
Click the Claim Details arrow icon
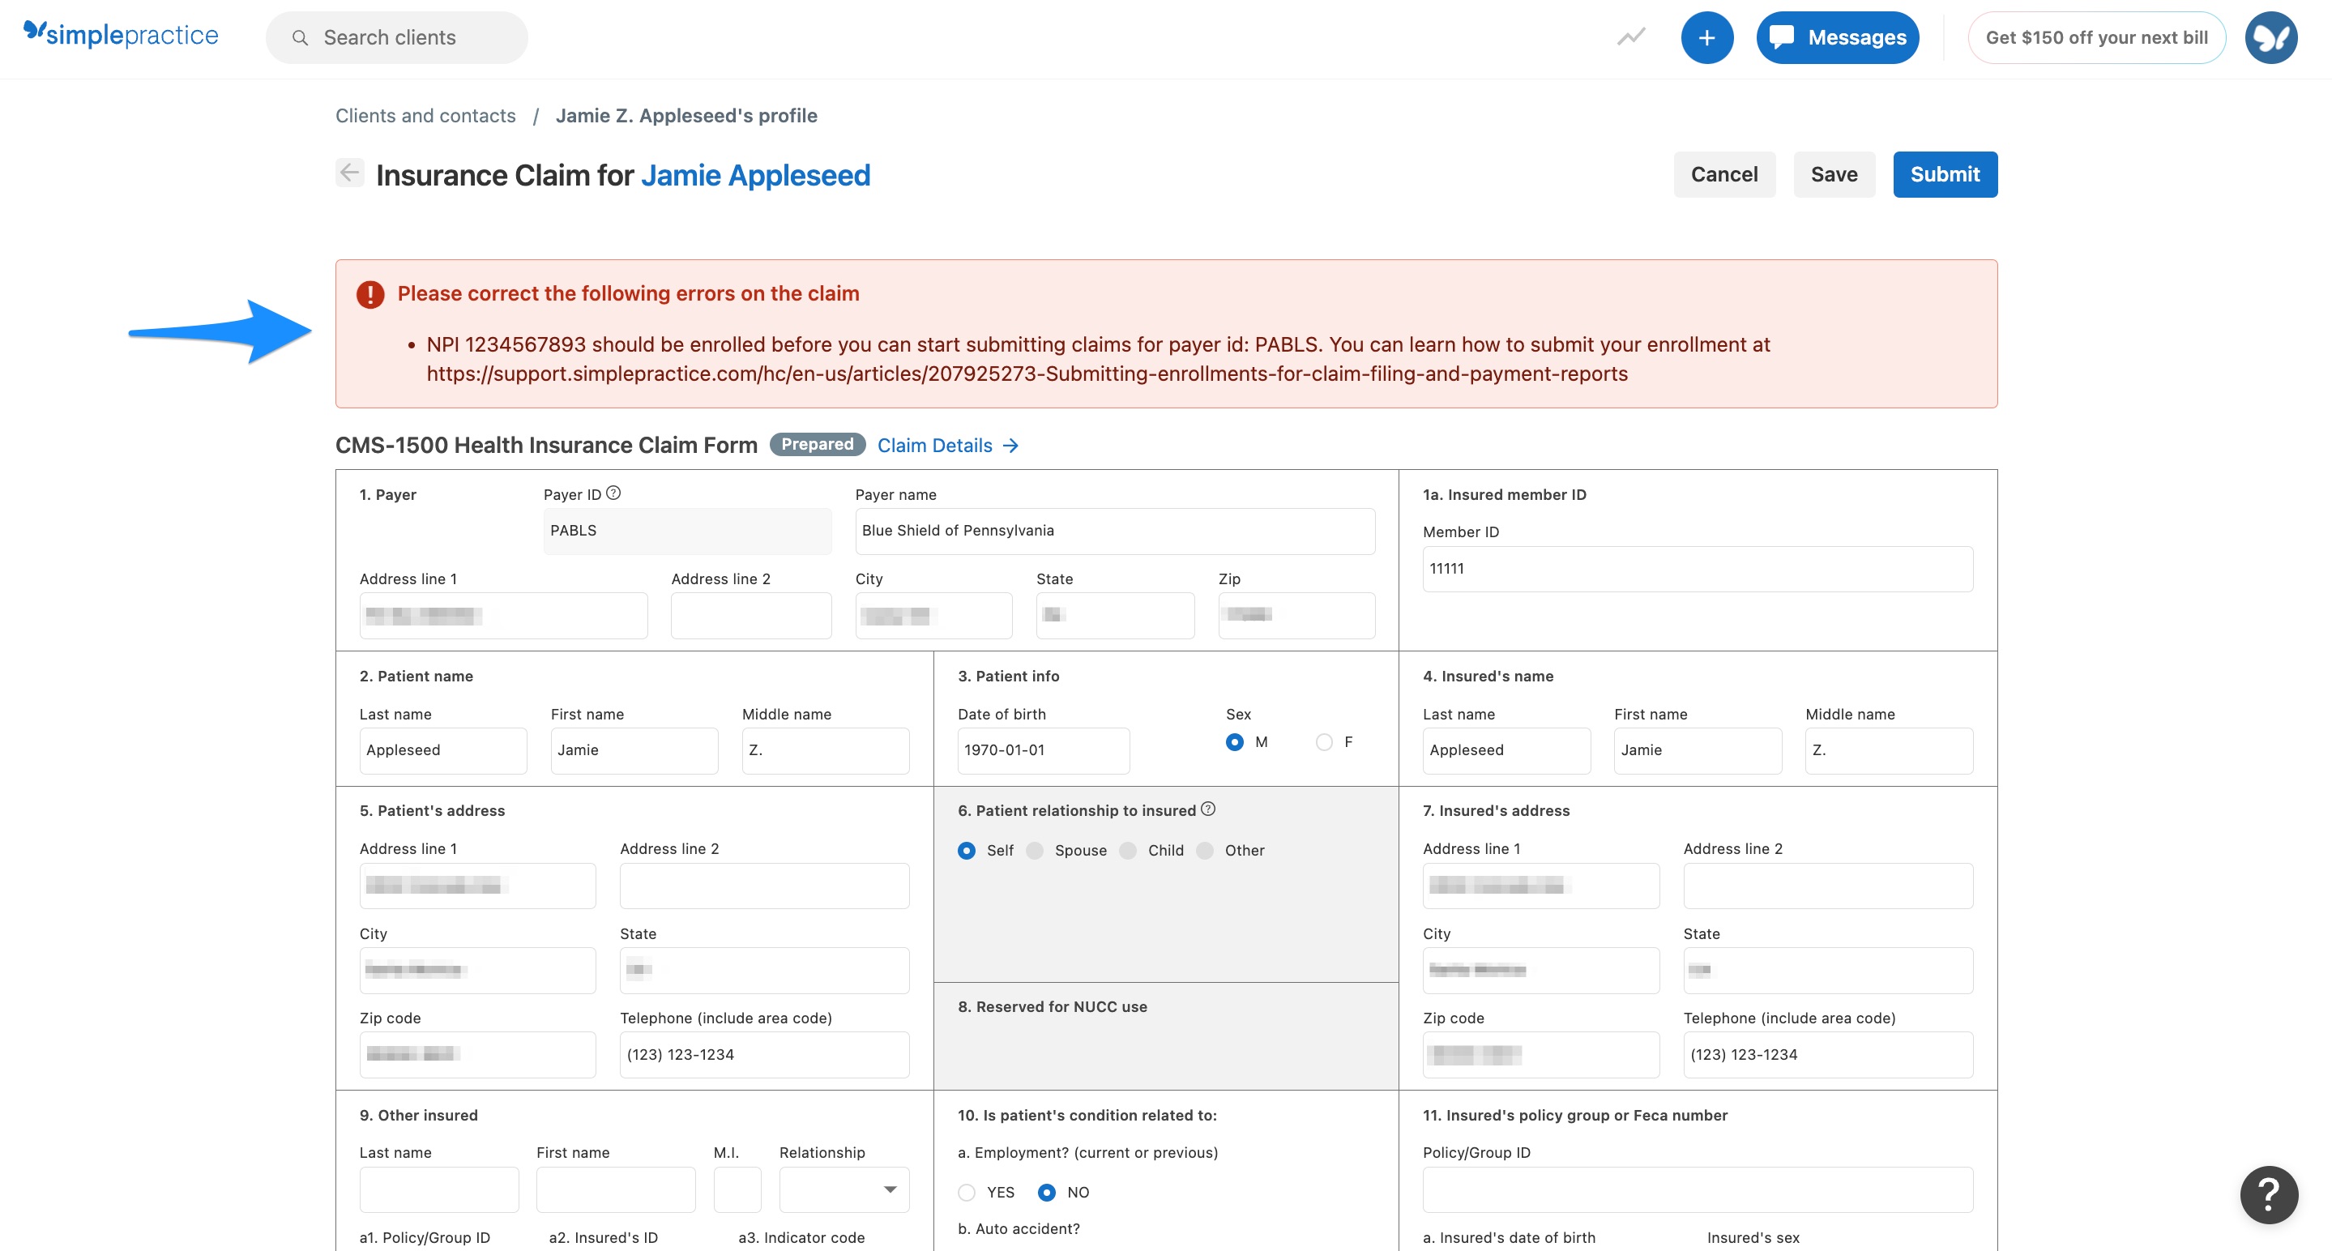pyautogui.click(x=1011, y=446)
